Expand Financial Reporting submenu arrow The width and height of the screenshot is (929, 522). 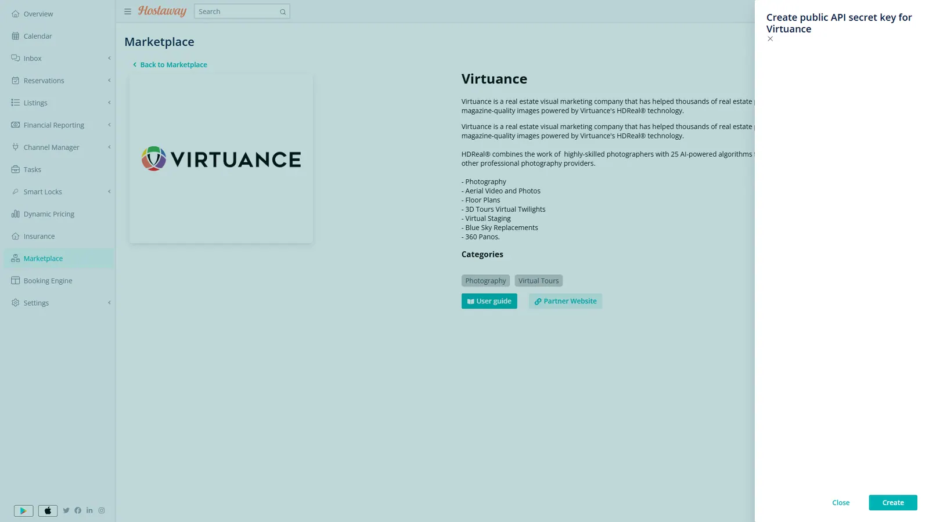tap(109, 125)
